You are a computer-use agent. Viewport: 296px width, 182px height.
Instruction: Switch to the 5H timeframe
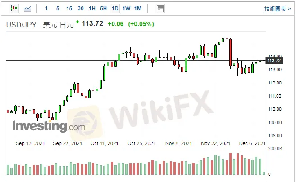pyautogui.click(x=104, y=9)
